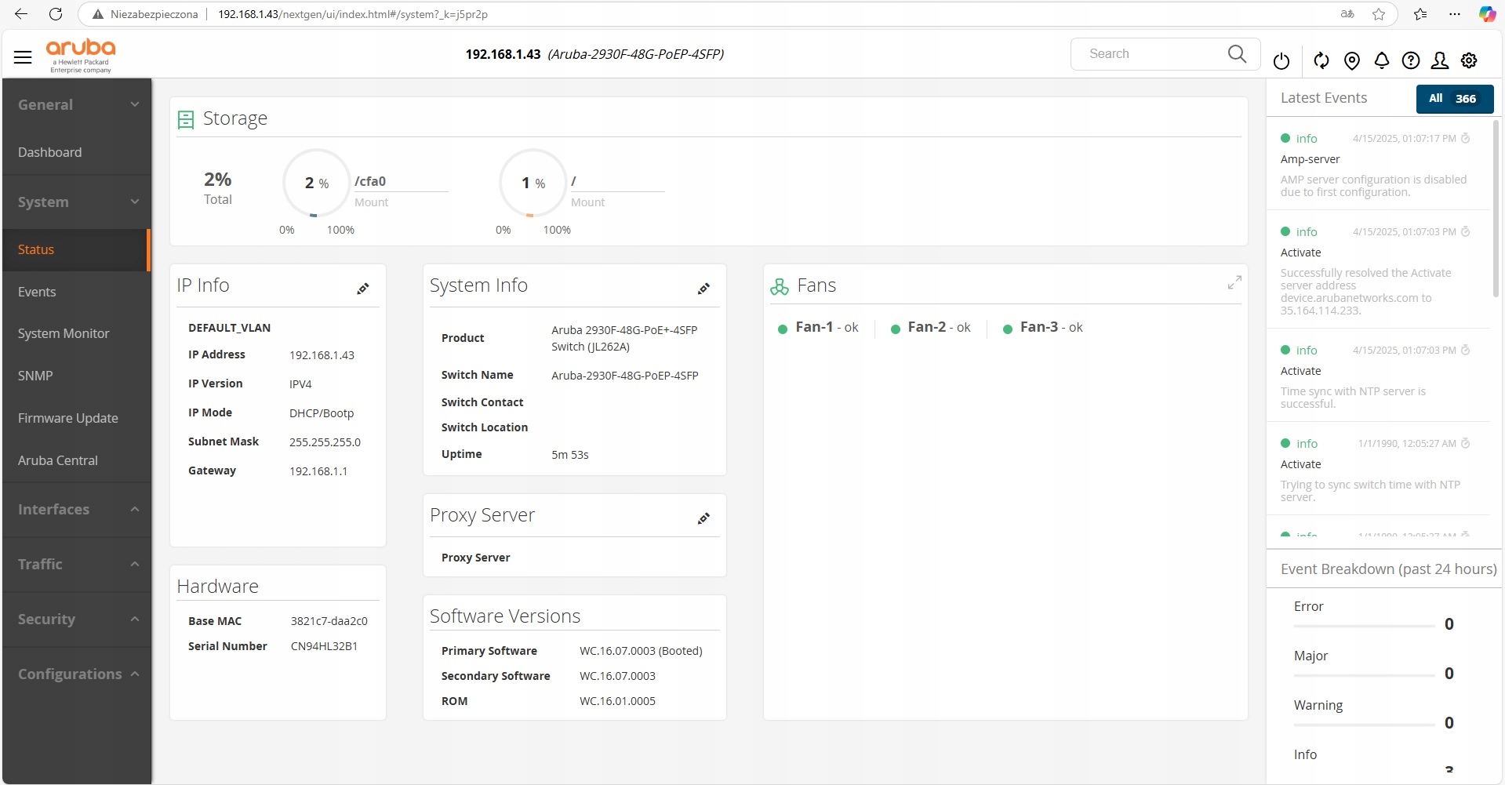Screen dimensions: 1505x785
Task: Click the refresh sync icon in header
Action: click(x=1321, y=60)
